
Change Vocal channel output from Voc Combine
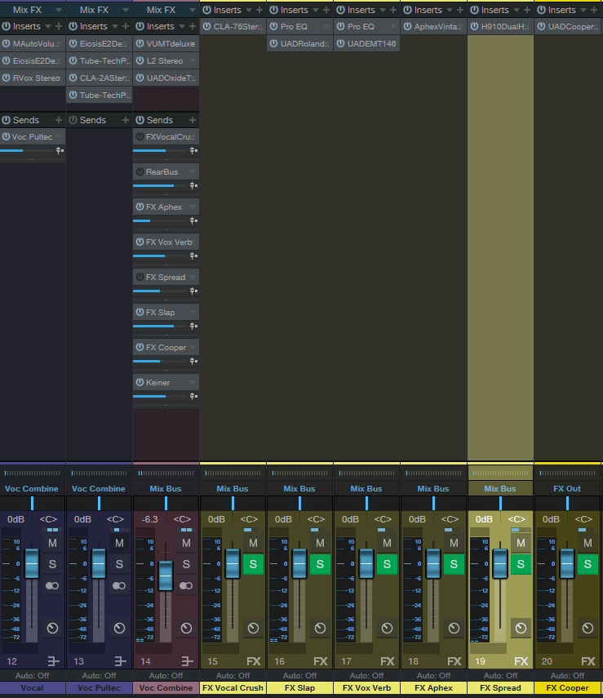click(x=32, y=489)
